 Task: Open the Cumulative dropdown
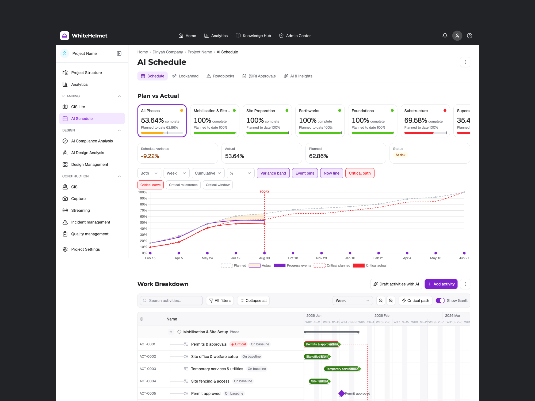click(208, 173)
